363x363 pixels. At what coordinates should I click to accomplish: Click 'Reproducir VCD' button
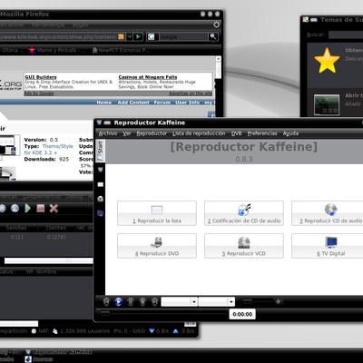[244, 246]
